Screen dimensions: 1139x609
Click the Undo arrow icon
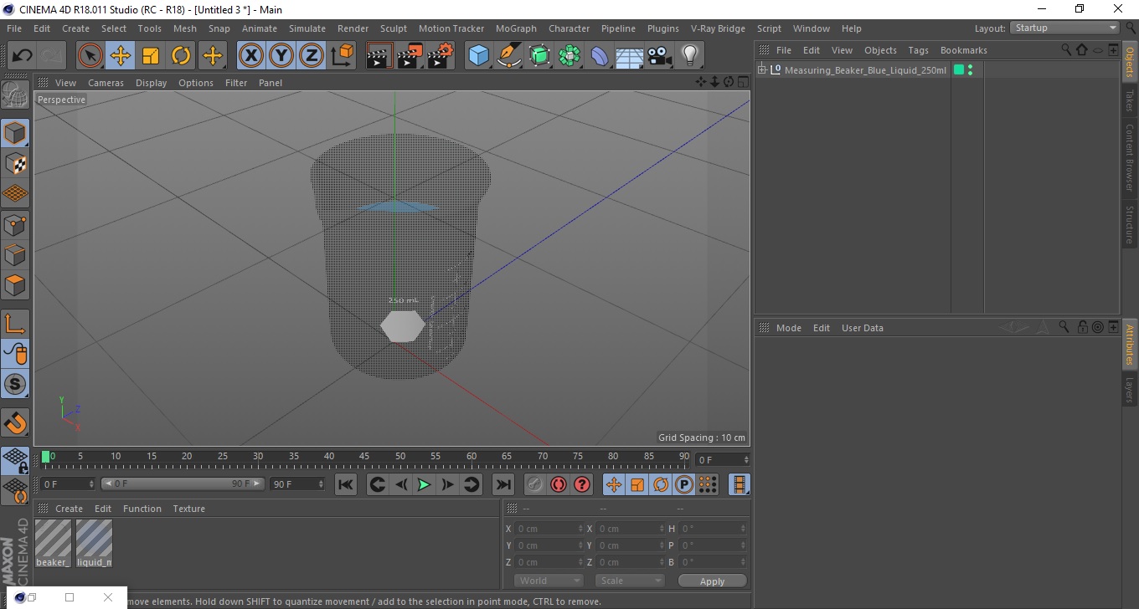(23, 56)
